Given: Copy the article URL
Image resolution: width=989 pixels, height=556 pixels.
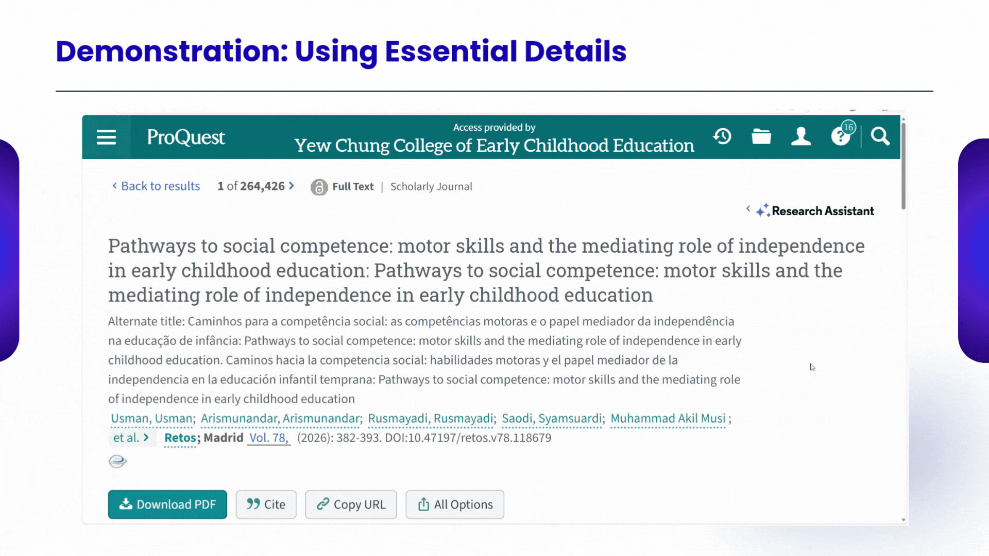Looking at the screenshot, I should click(351, 505).
